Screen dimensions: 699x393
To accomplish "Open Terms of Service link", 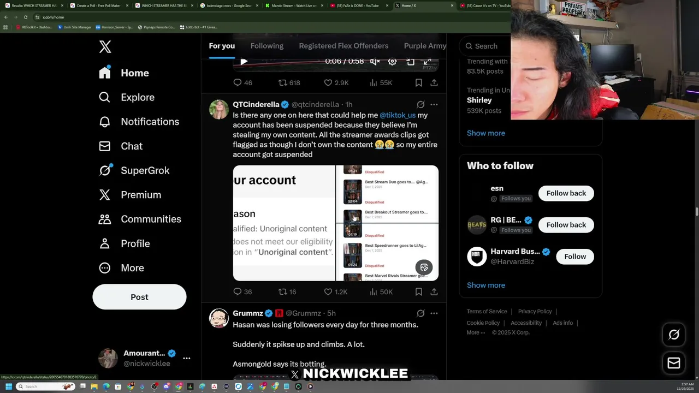I will click(x=487, y=311).
